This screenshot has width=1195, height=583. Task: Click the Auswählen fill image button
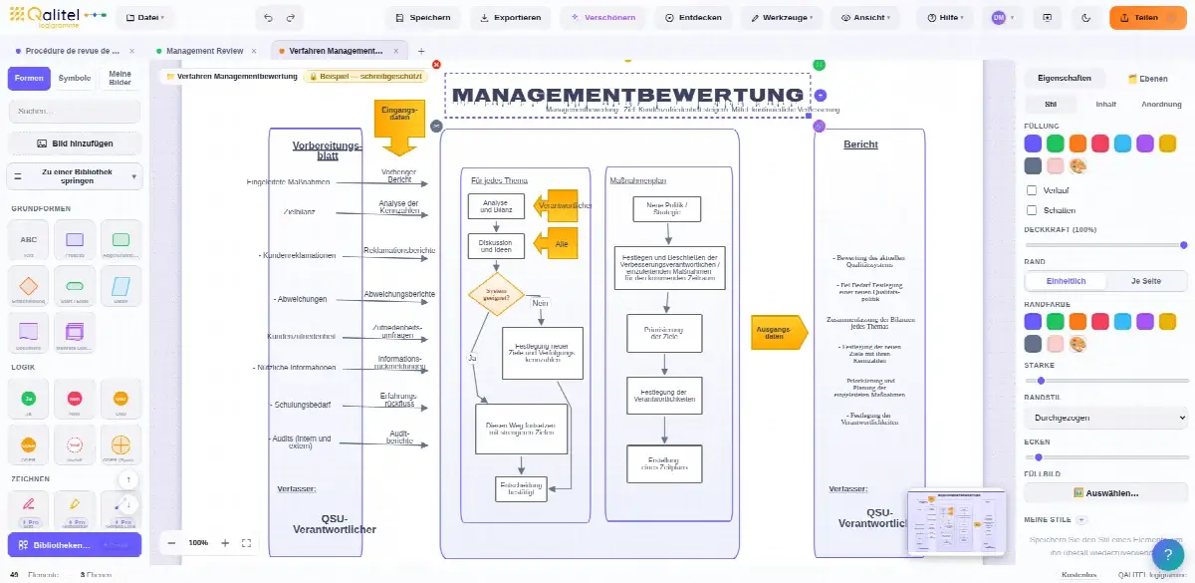point(1106,492)
